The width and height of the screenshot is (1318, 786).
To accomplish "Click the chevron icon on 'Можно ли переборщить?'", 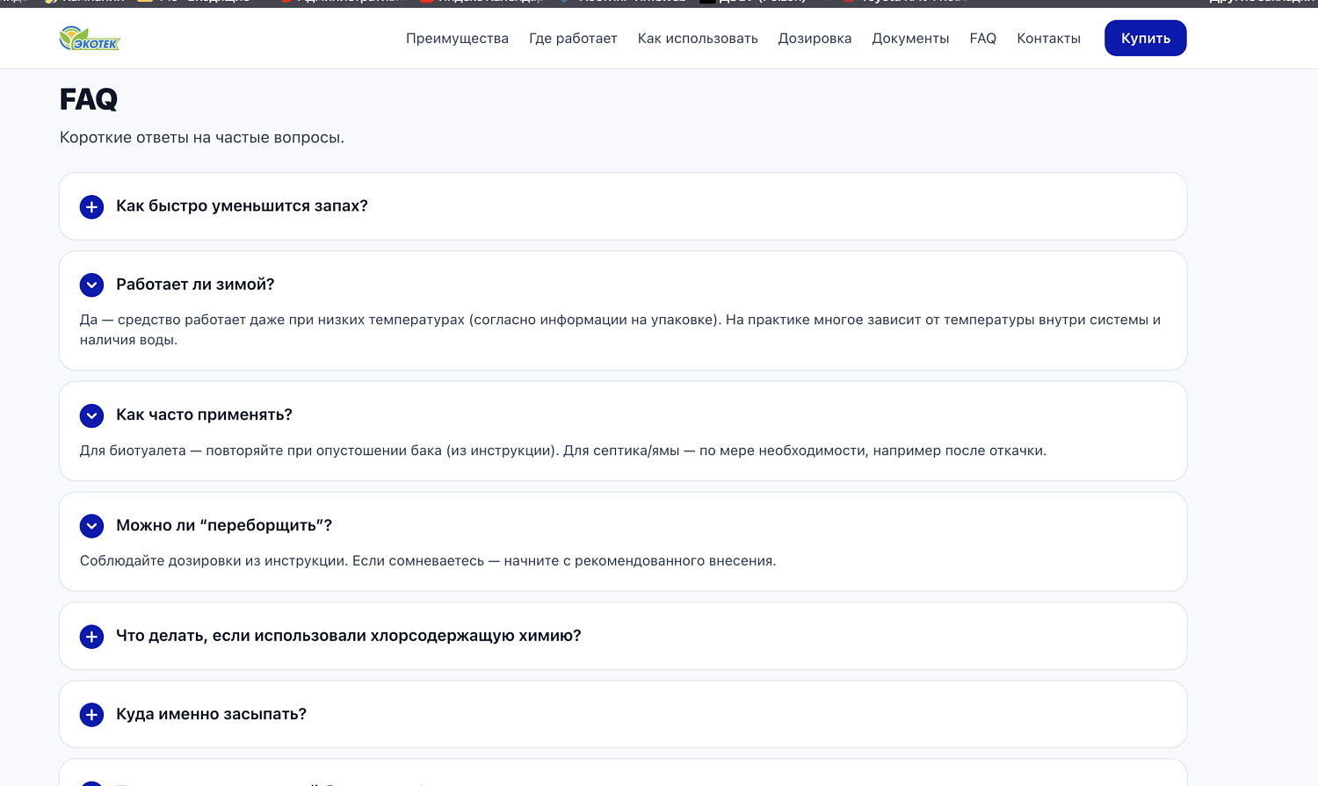I will pyautogui.click(x=91, y=525).
